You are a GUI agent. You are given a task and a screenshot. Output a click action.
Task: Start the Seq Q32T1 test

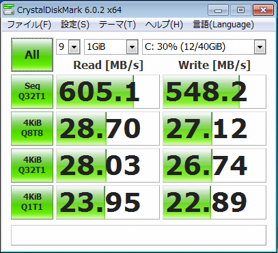32,92
